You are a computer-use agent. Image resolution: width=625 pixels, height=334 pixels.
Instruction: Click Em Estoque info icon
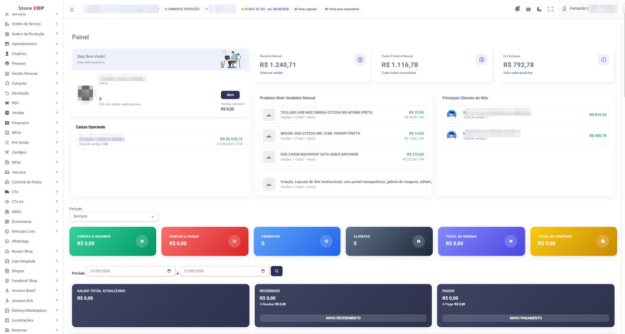(x=604, y=60)
